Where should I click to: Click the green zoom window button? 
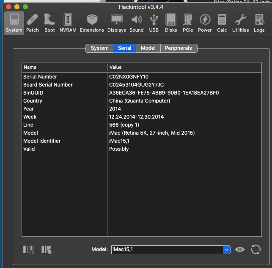pos(25,7)
